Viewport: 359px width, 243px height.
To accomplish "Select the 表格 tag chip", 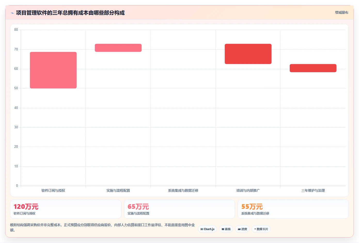I will (226, 229).
